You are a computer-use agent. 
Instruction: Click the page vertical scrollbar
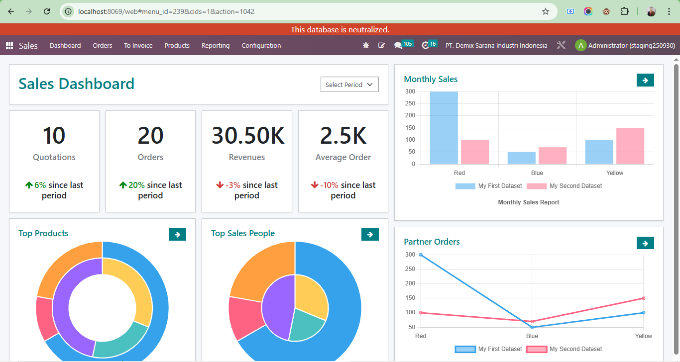click(x=676, y=209)
